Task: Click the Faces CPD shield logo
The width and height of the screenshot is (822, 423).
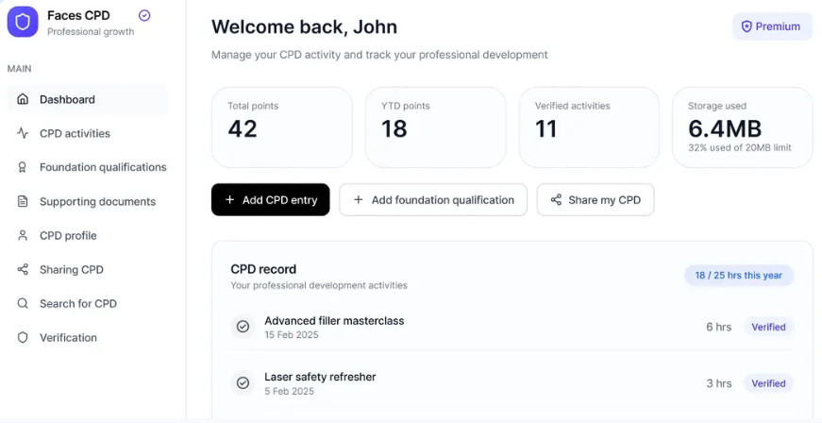Action: coord(23,22)
